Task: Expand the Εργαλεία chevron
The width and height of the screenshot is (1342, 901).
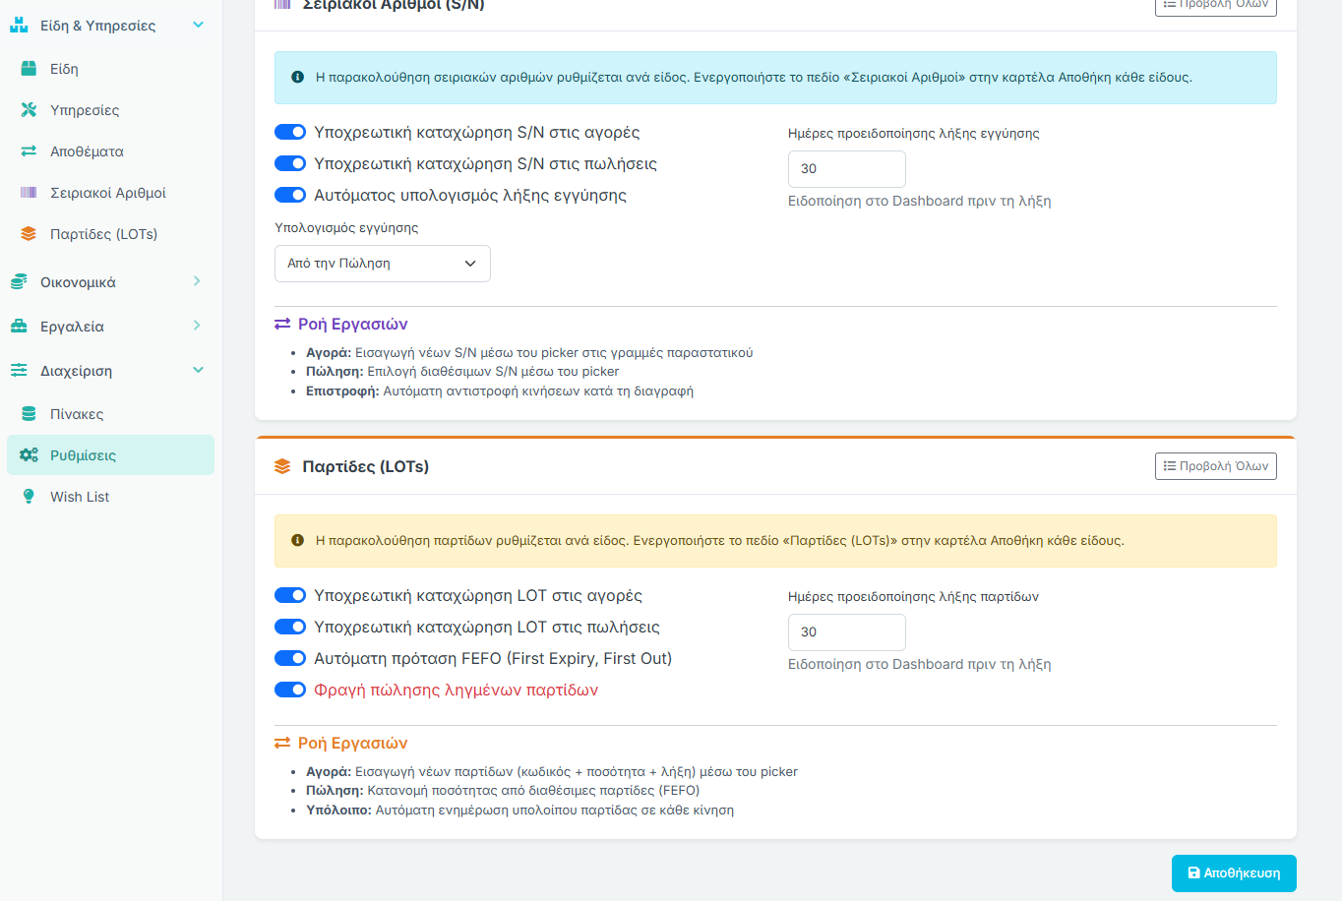Action: 198,326
